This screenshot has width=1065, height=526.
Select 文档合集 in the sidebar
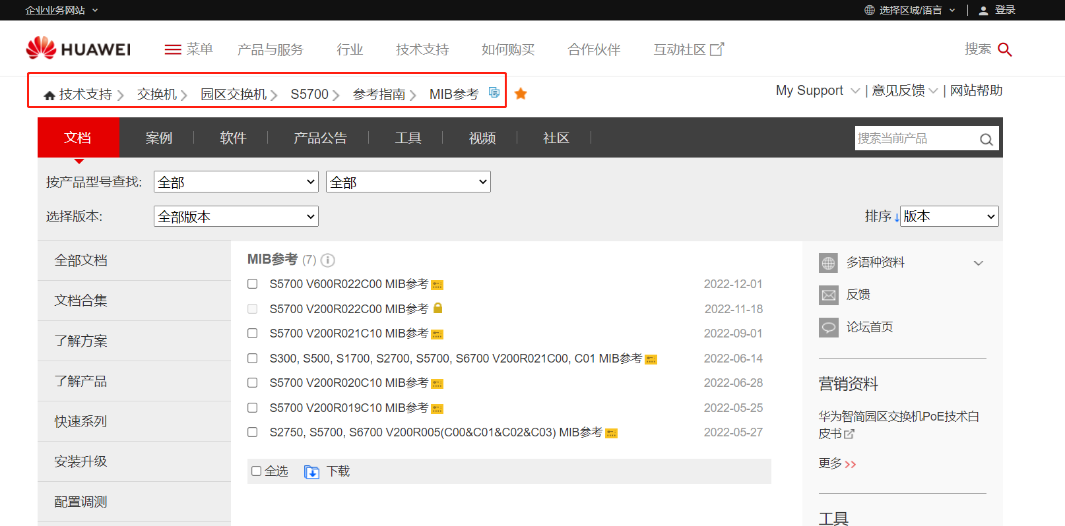pos(134,301)
